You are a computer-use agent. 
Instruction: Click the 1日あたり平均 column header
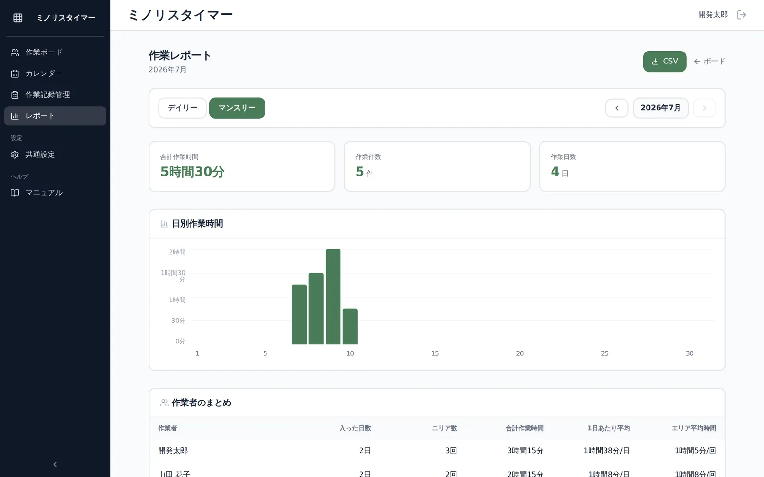(608, 428)
